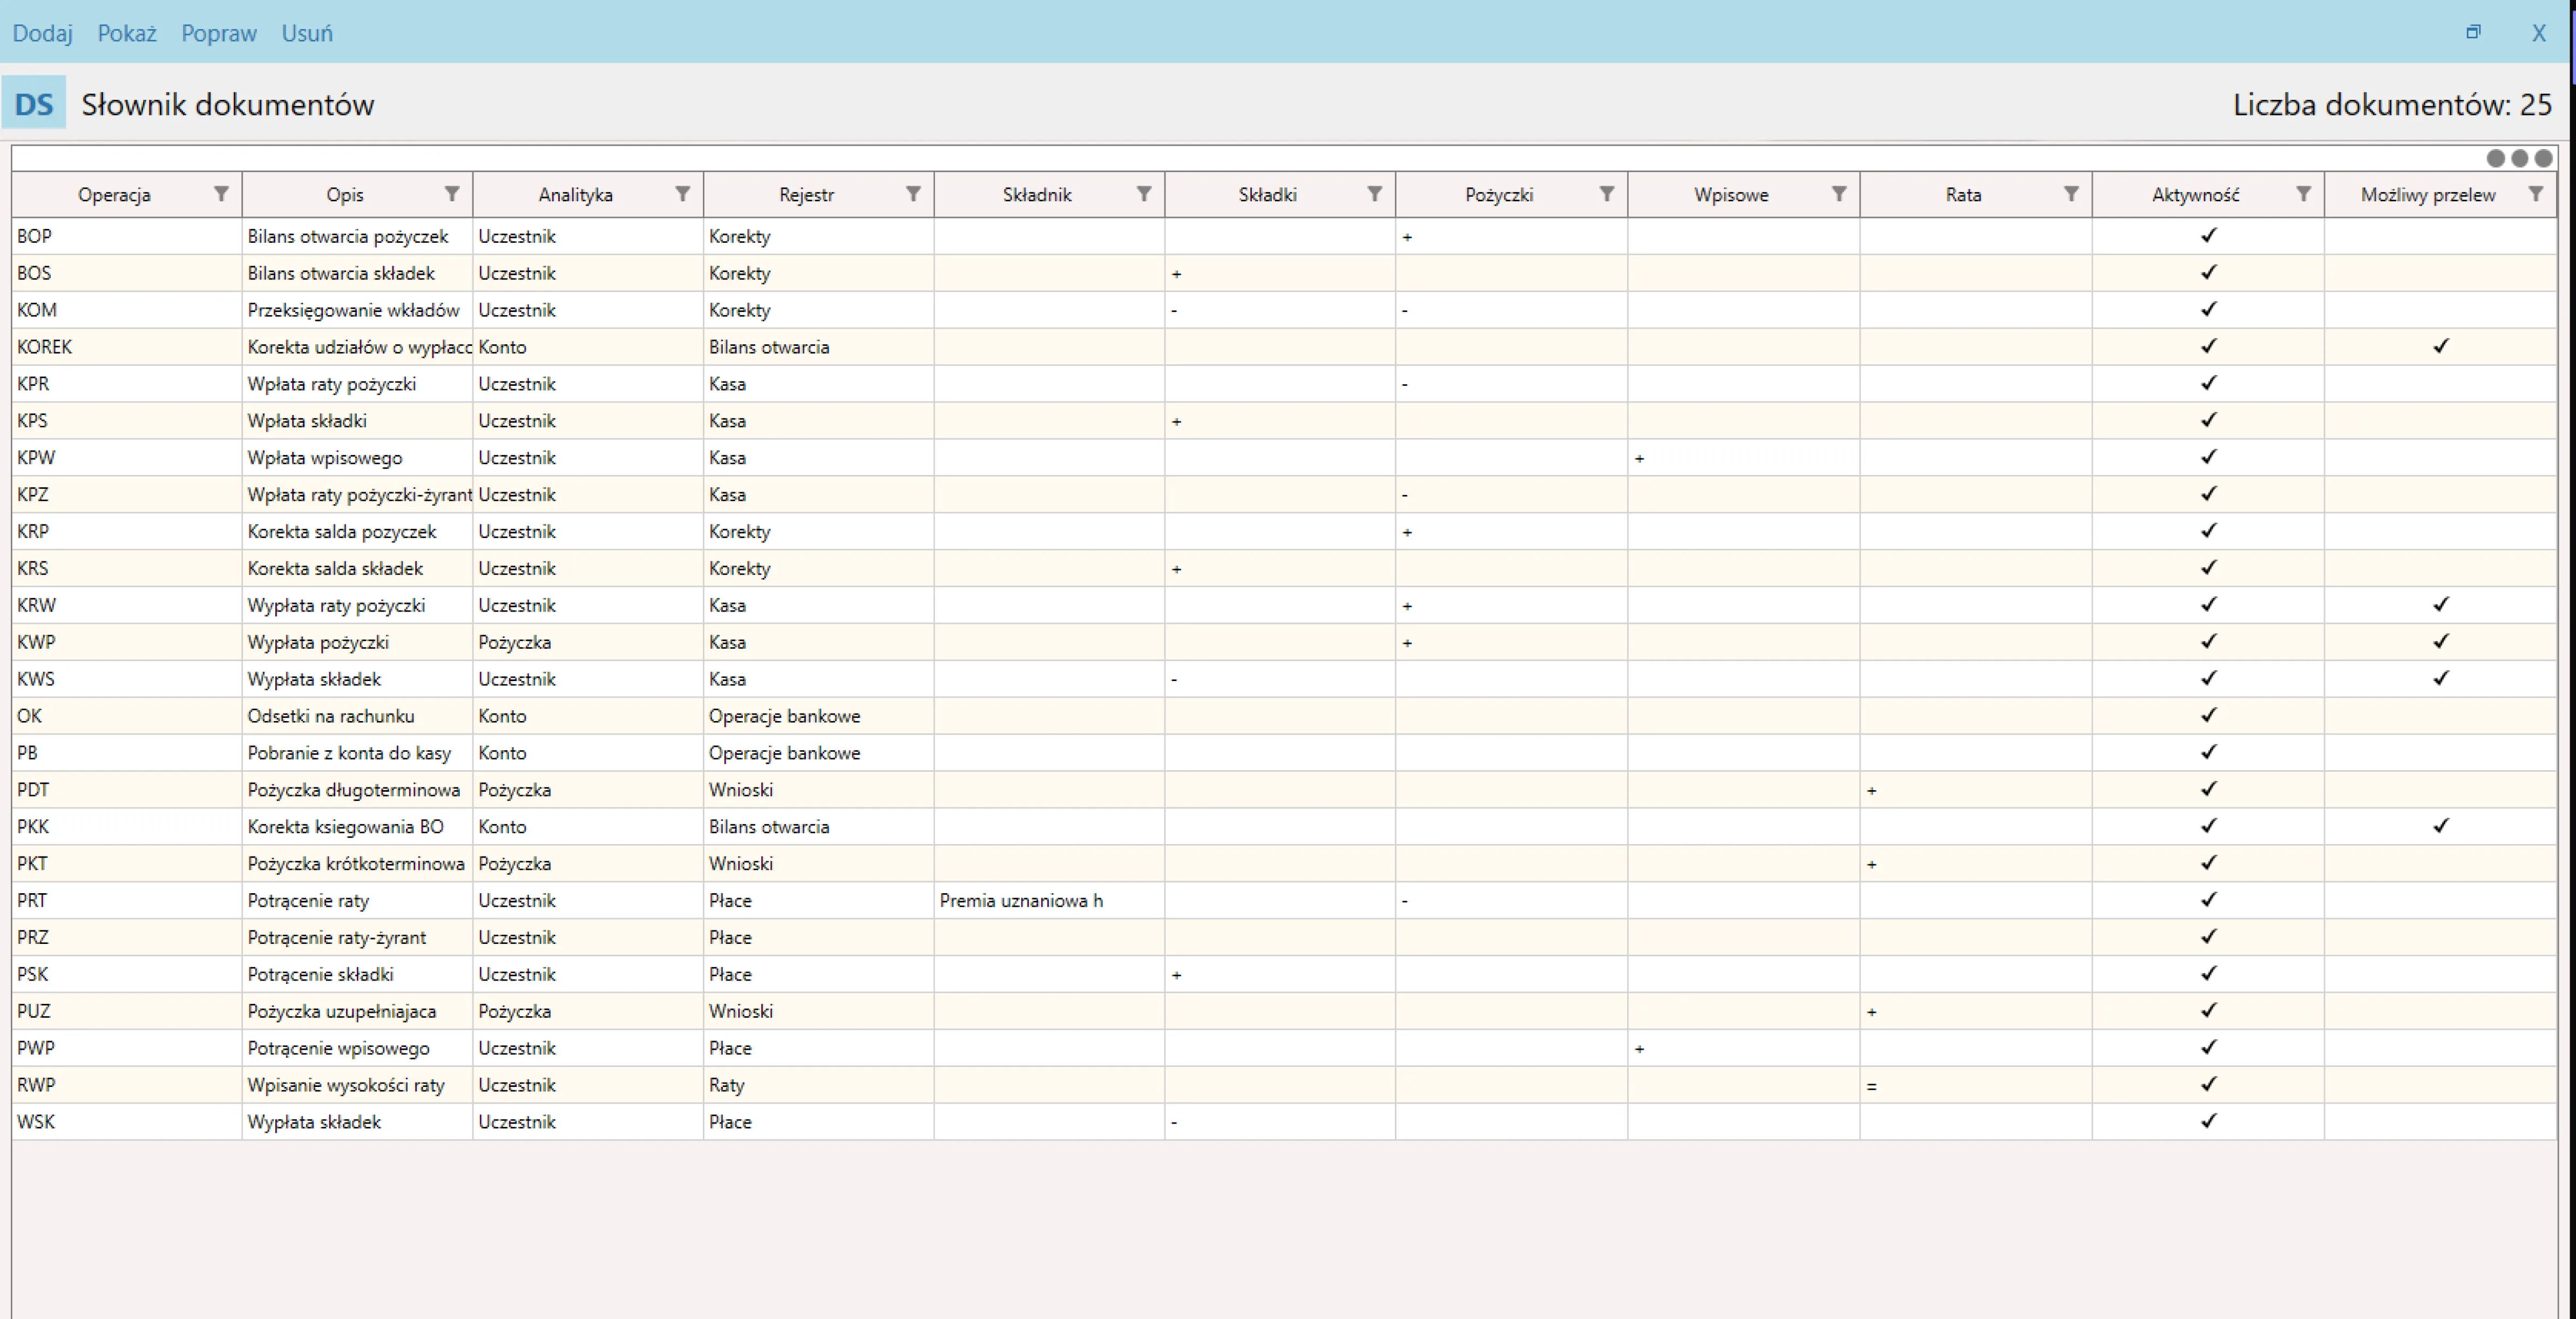Select 'Wypłata pożyczki' description cell
This screenshot has width=2576, height=1319.
357,642
